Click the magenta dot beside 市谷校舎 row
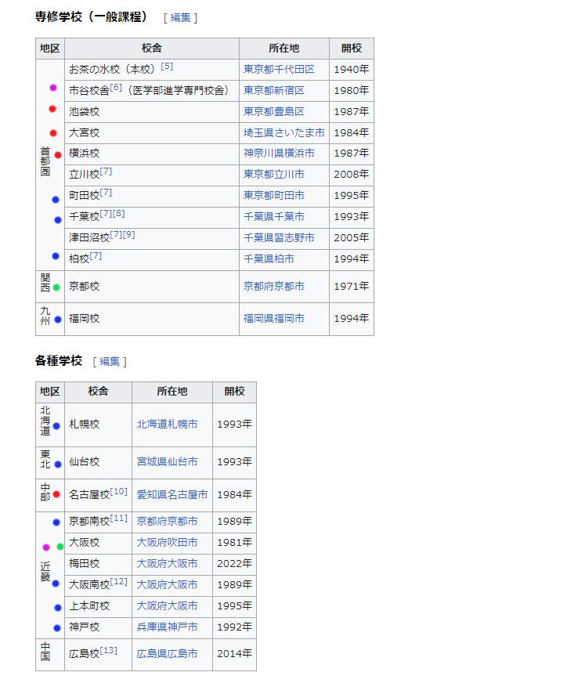Screen dimensions: 567x683 click(x=53, y=88)
